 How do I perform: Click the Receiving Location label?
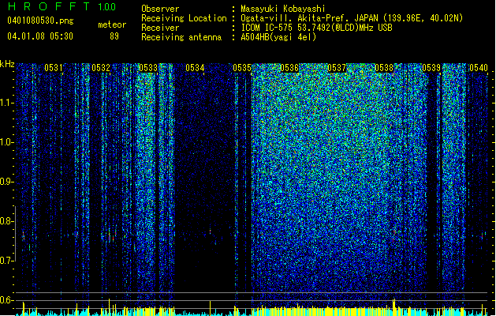coord(184,18)
